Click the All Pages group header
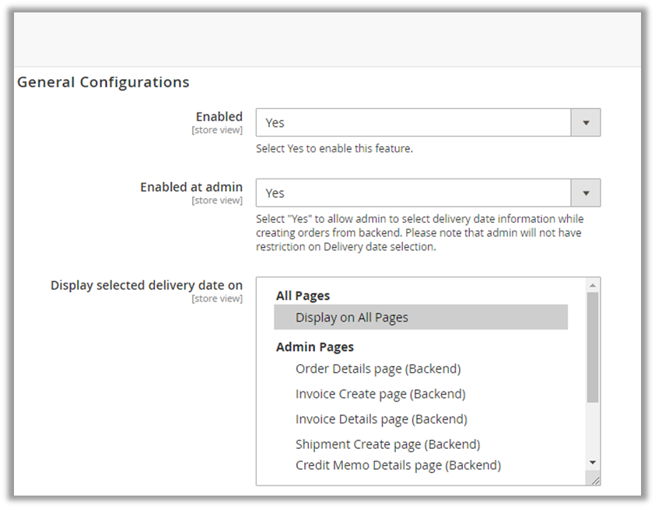Screen dimensions: 655x508 [303, 296]
